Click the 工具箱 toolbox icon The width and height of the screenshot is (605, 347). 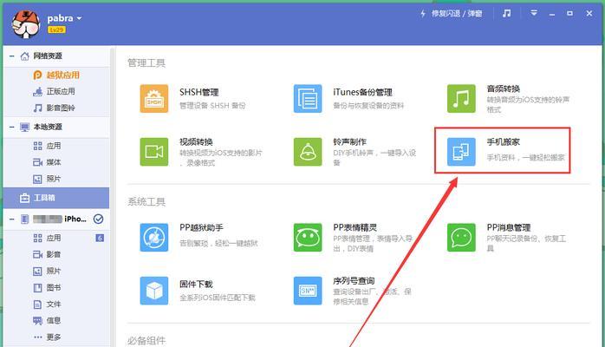[24, 198]
